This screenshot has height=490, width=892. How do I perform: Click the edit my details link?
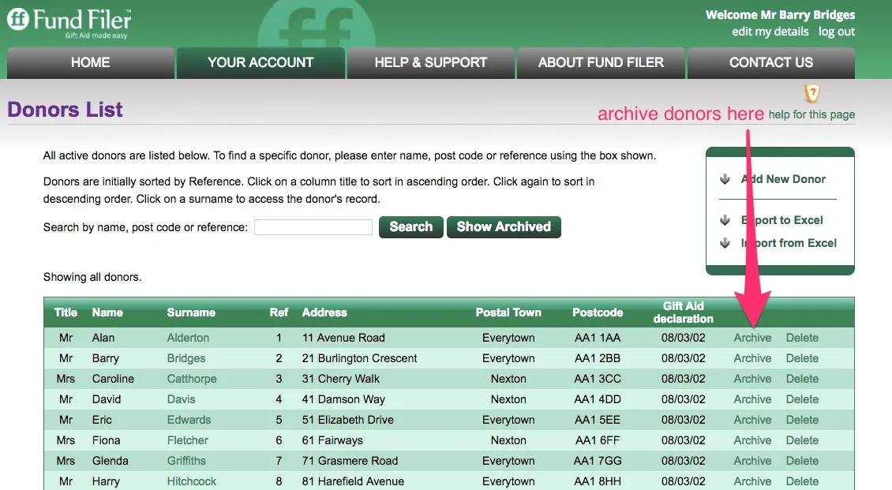click(x=770, y=32)
